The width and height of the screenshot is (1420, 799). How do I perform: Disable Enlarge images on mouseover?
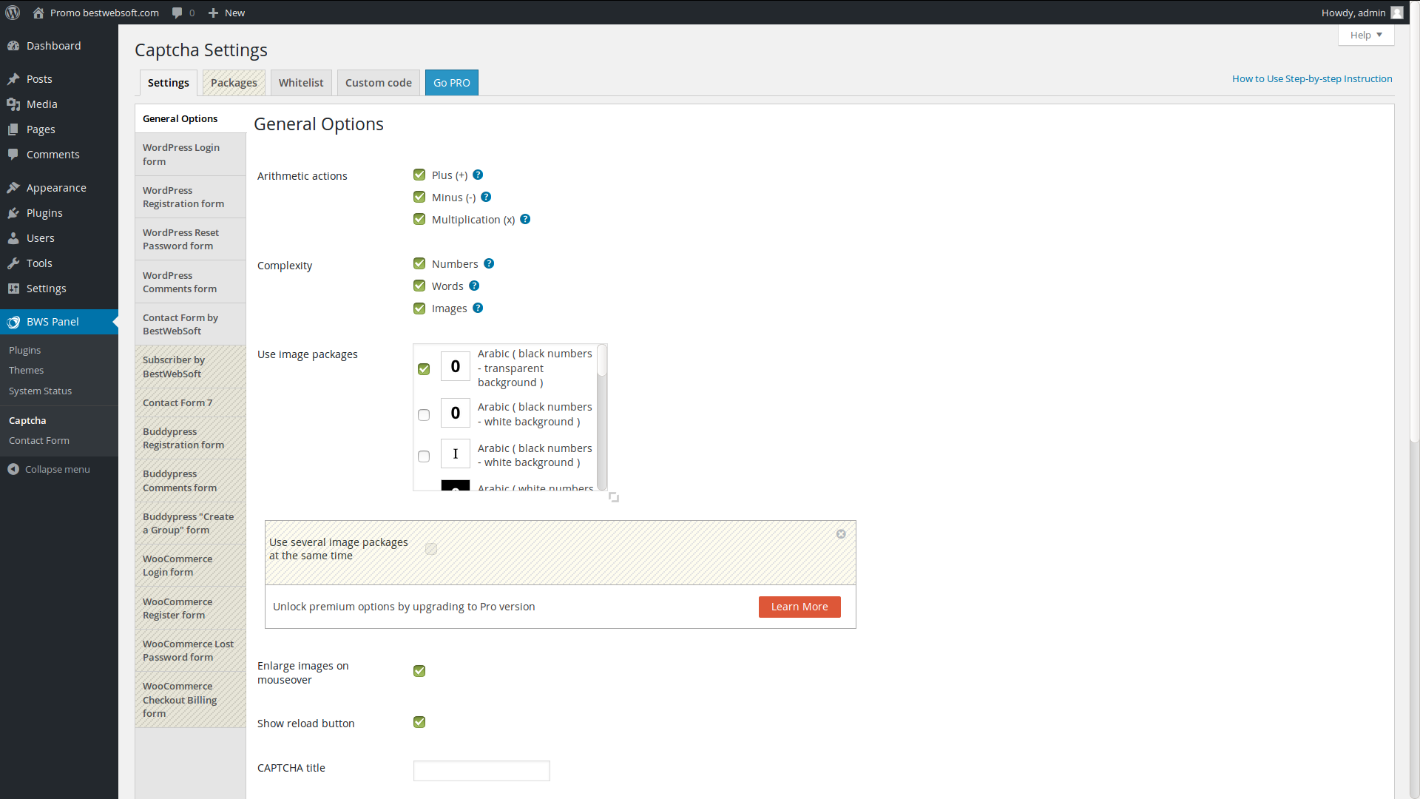[x=419, y=671]
